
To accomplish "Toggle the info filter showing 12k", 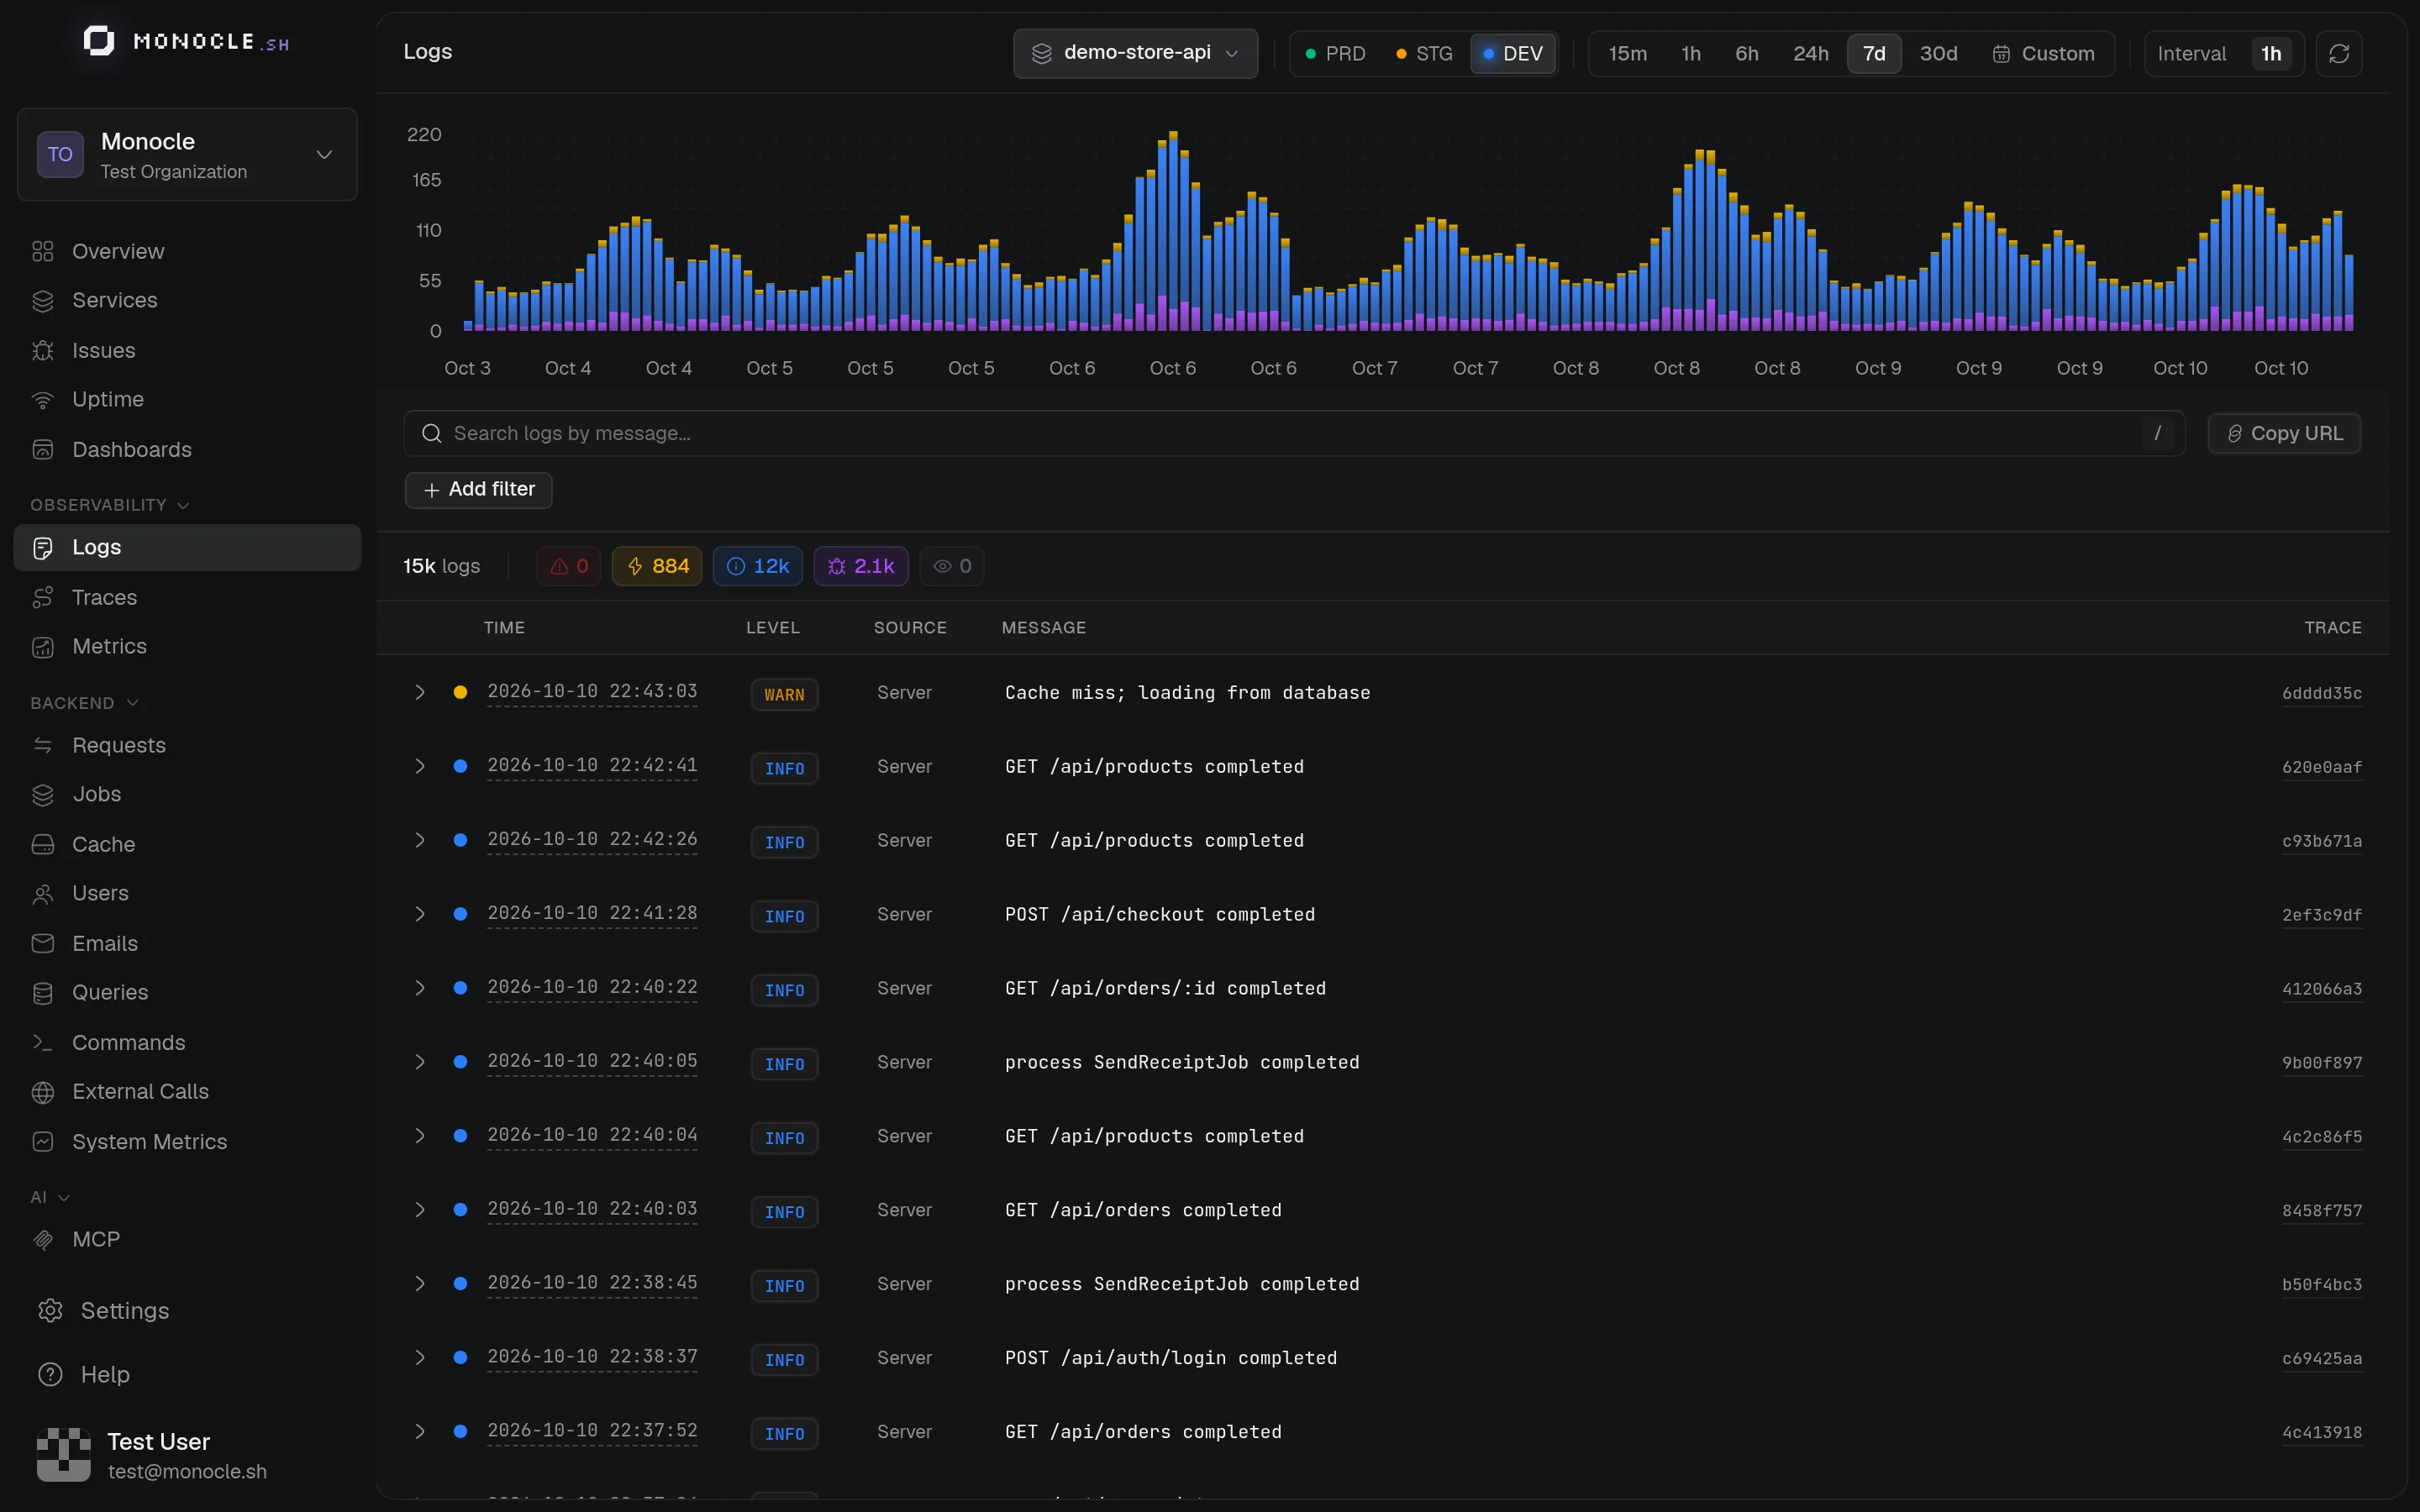I will tap(757, 567).
